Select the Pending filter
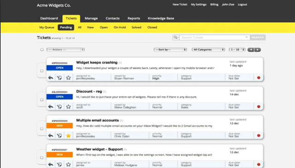The height and width of the screenshot is (168, 295). (66, 27)
